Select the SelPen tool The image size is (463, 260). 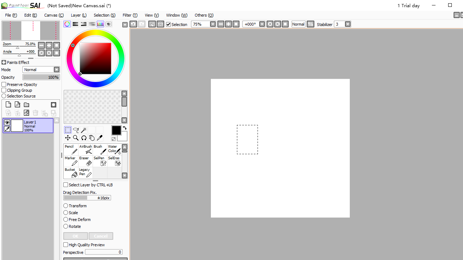click(99, 162)
